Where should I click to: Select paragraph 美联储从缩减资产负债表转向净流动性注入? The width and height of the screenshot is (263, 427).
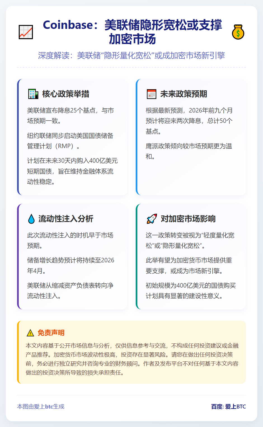(70, 291)
